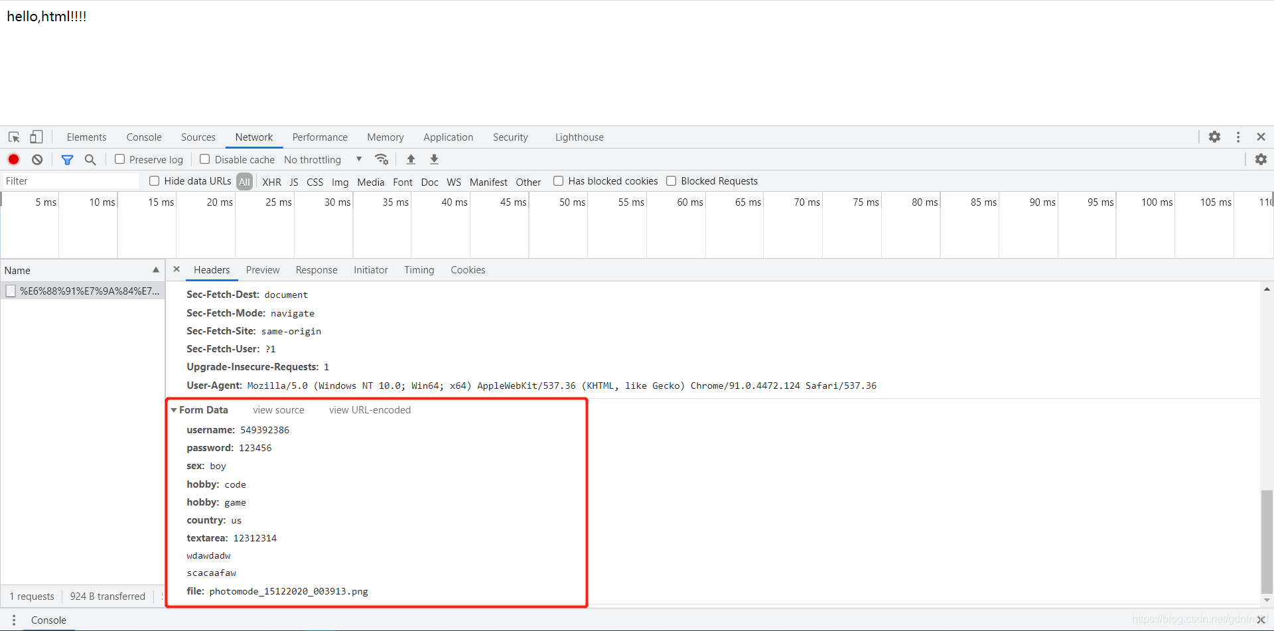Image resolution: width=1274 pixels, height=631 pixels.
Task: Export HAR file with download arrow
Action: [x=434, y=159]
